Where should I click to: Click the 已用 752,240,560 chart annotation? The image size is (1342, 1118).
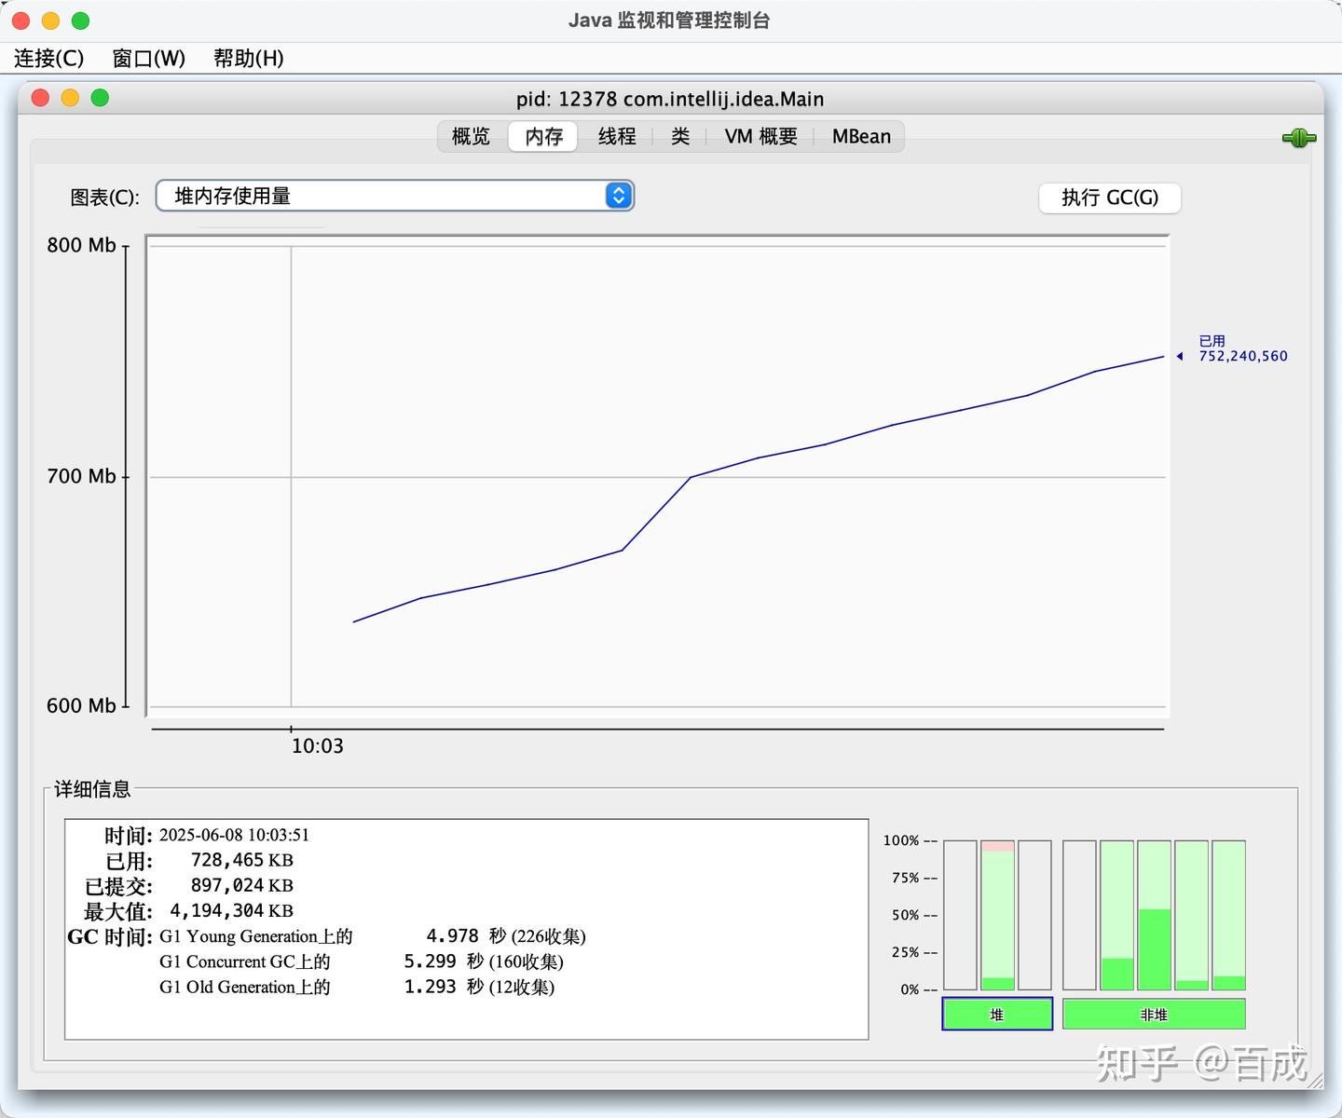pos(1239,348)
